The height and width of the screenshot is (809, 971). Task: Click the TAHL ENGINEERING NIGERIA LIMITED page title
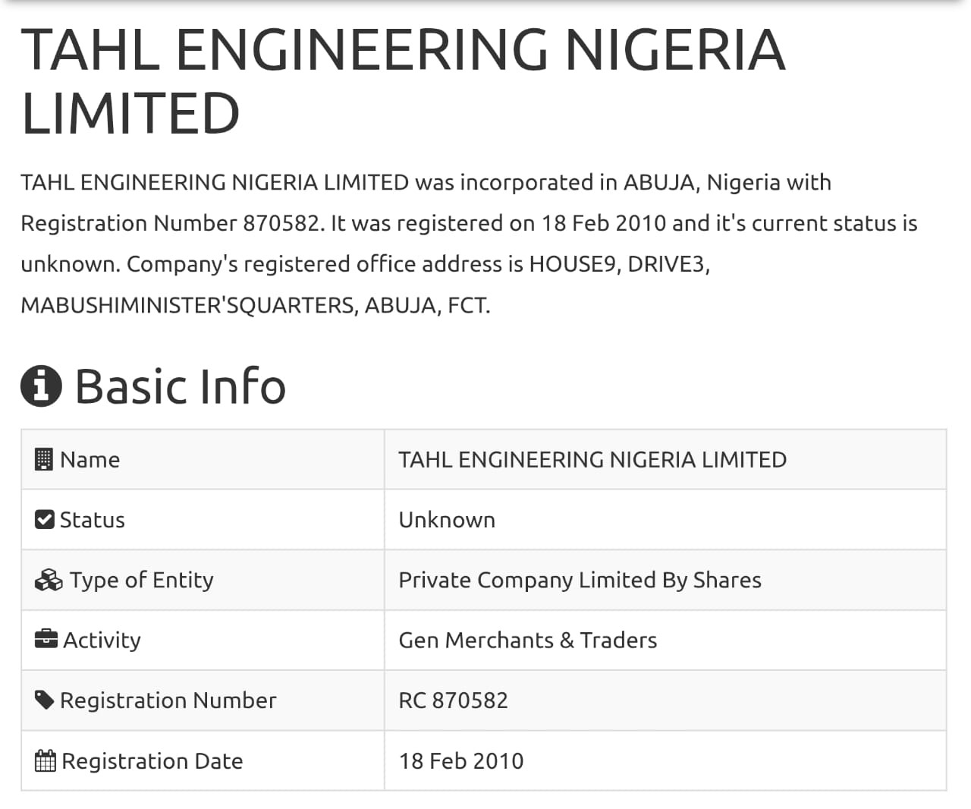click(402, 81)
